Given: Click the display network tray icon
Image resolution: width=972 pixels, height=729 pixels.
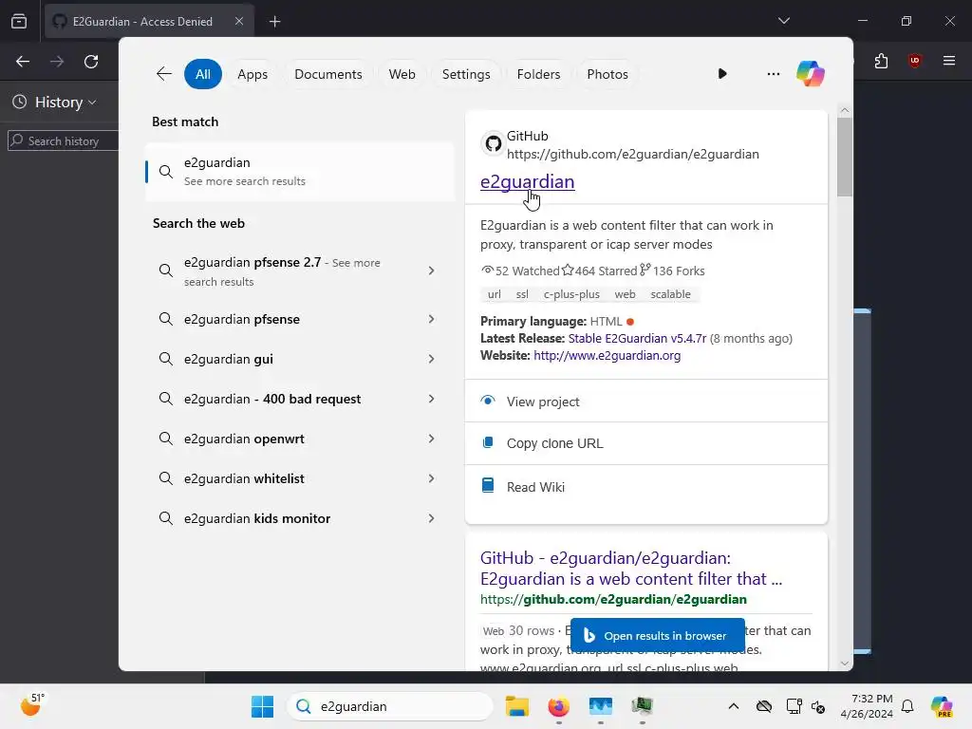Looking at the screenshot, I should coord(794,706).
